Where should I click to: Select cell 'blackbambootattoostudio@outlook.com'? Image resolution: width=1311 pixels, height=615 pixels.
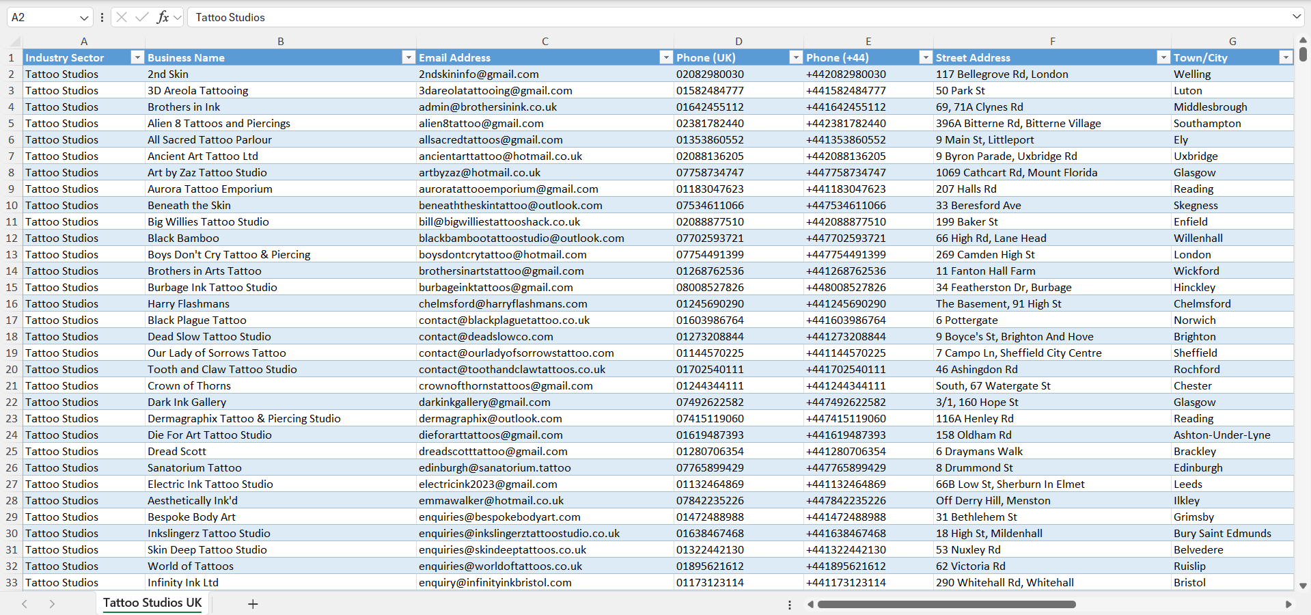point(545,238)
